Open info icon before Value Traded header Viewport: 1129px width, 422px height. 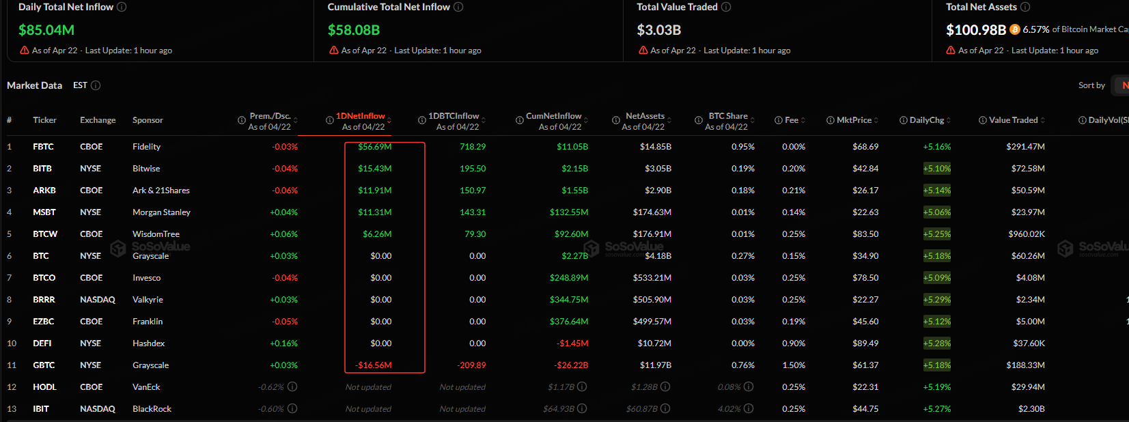coord(983,120)
